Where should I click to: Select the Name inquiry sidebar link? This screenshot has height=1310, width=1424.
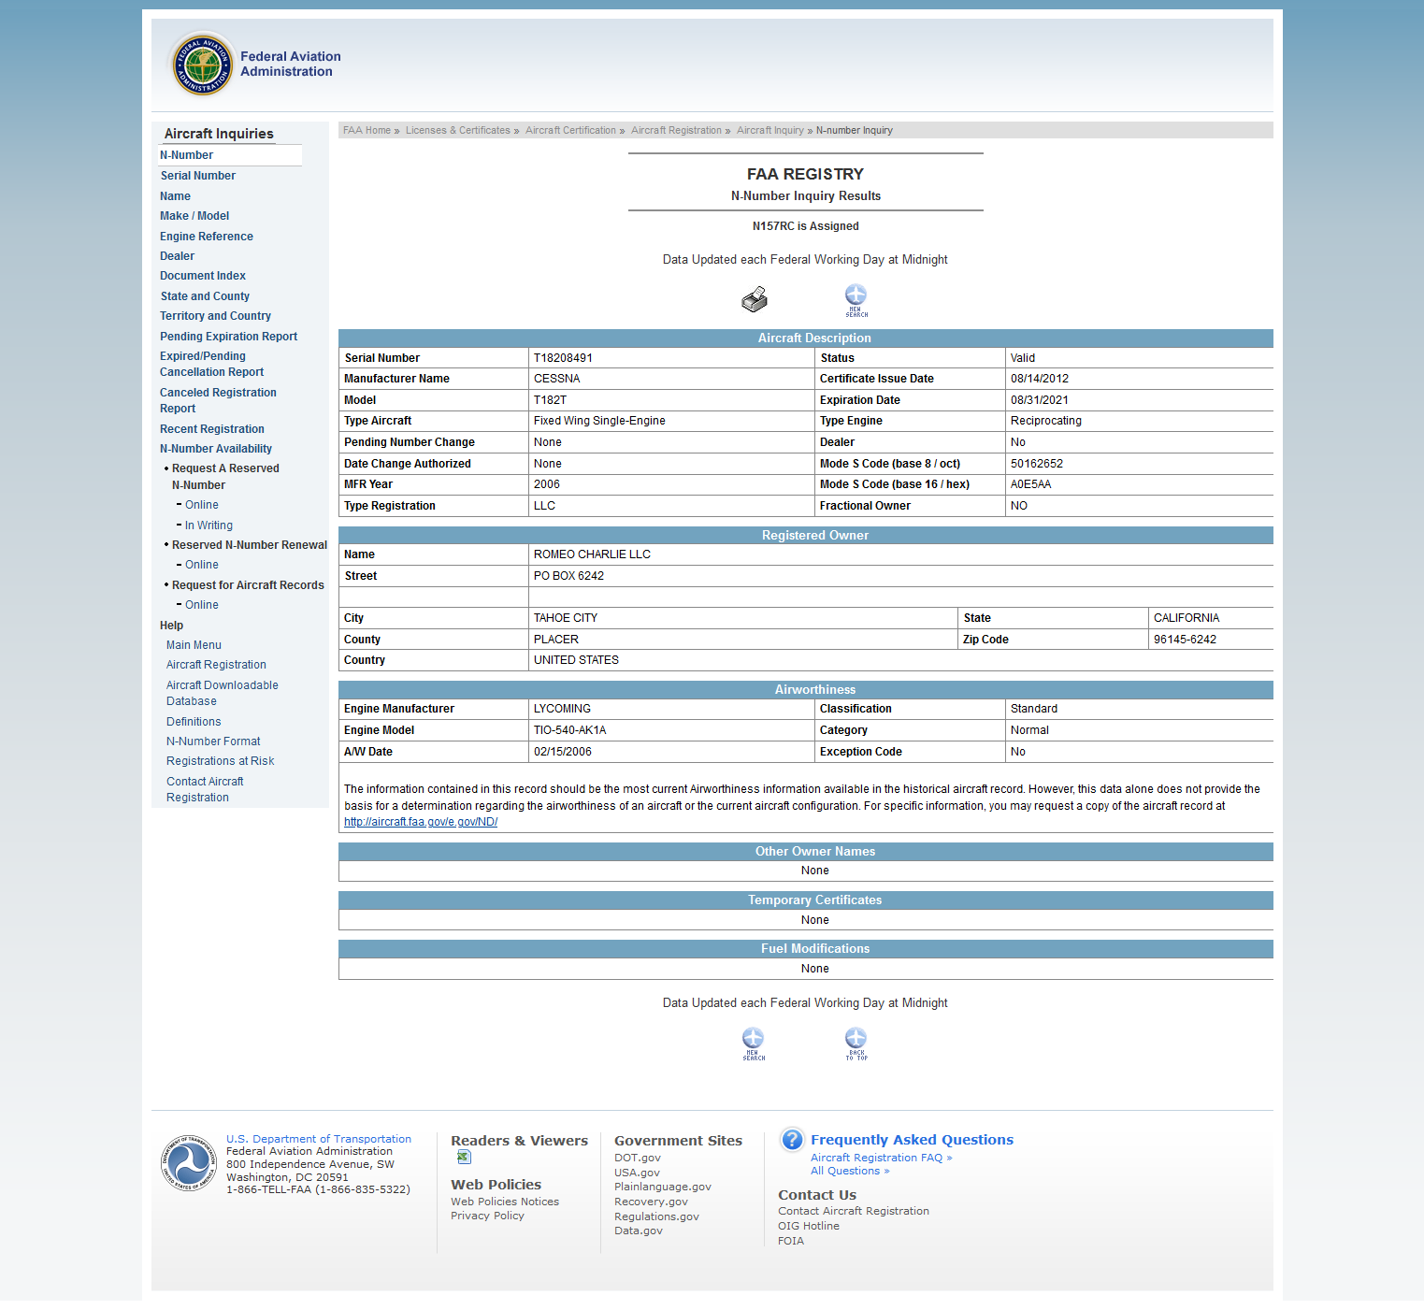(x=175, y=196)
